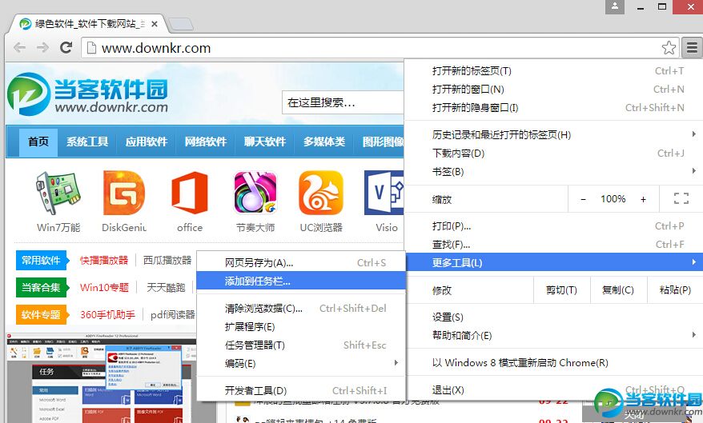Open 下载内容(D) from the menu
The height and width of the screenshot is (423, 703).
553,153
